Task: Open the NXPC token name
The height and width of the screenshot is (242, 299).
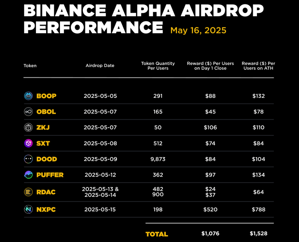Action: (x=46, y=209)
